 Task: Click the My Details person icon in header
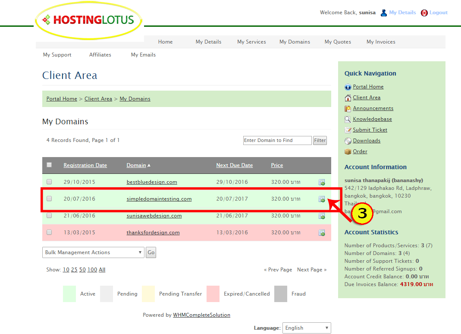(x=384, y=13)
